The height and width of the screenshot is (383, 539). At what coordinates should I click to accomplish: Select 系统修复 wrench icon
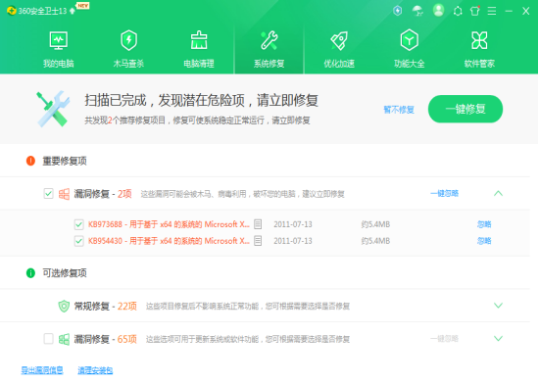(269, 40)
